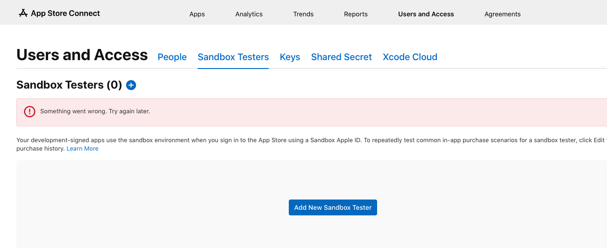Image resolution: width=607 pixels, height=248 pixels.
Task: Go to the Xcode Cloud tab
Action: click(410, 57)
